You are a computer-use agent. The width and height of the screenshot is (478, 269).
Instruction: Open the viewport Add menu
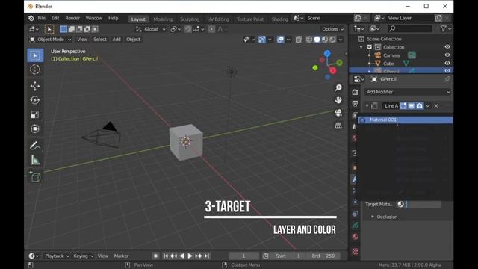(x=117, y=40)
